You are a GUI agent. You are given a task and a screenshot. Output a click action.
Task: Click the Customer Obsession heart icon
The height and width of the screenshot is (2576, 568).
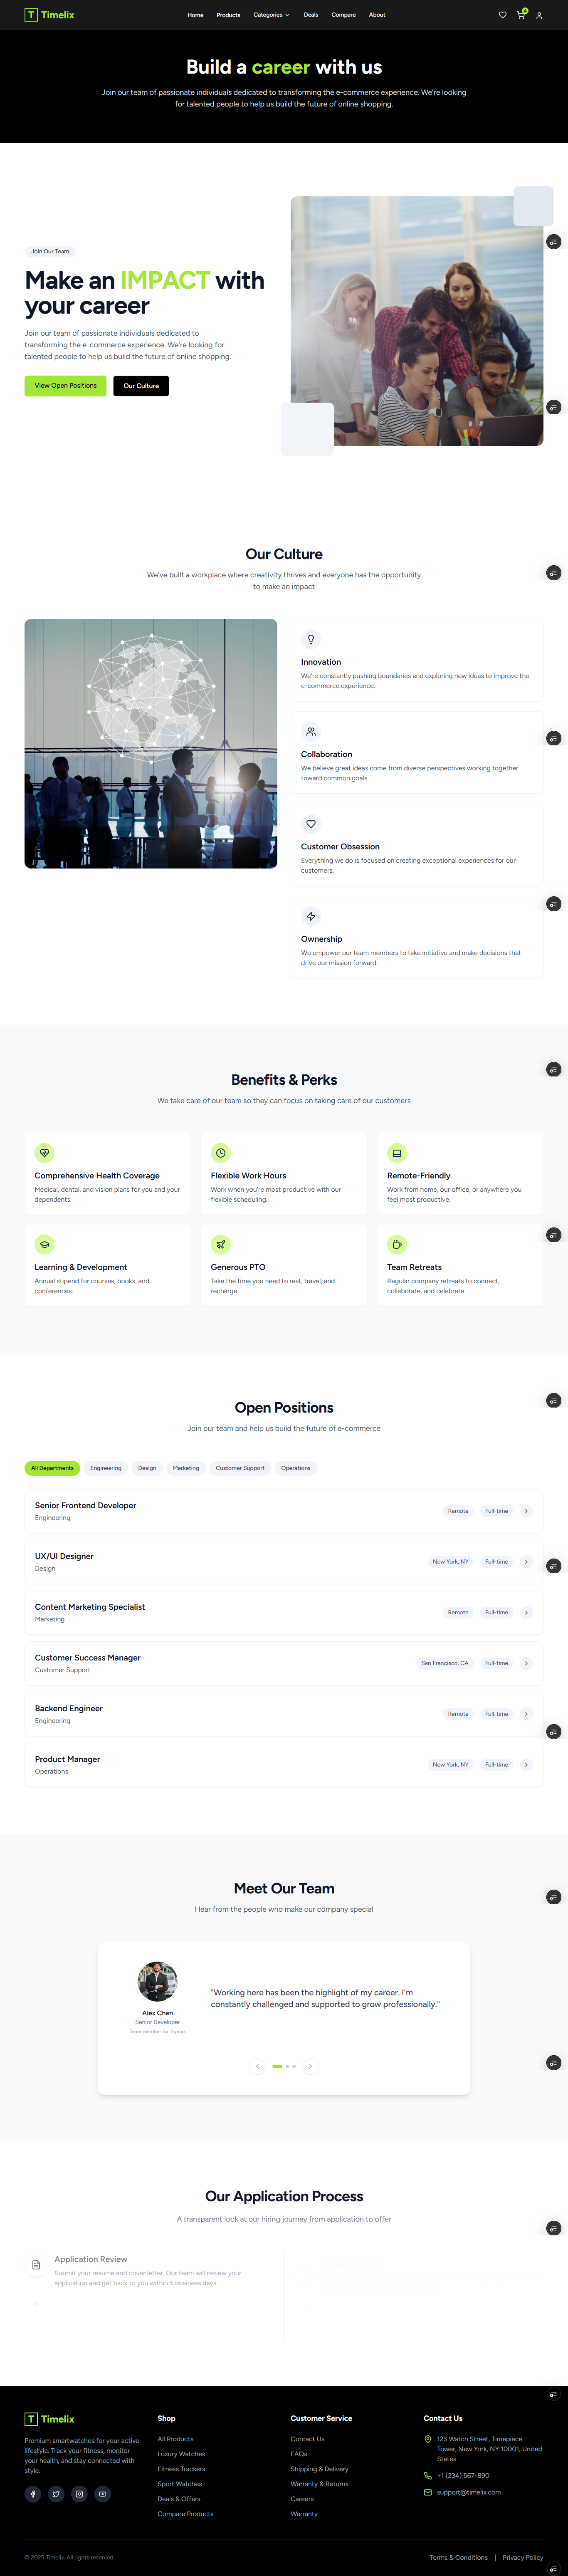click(x=311, y=824)
